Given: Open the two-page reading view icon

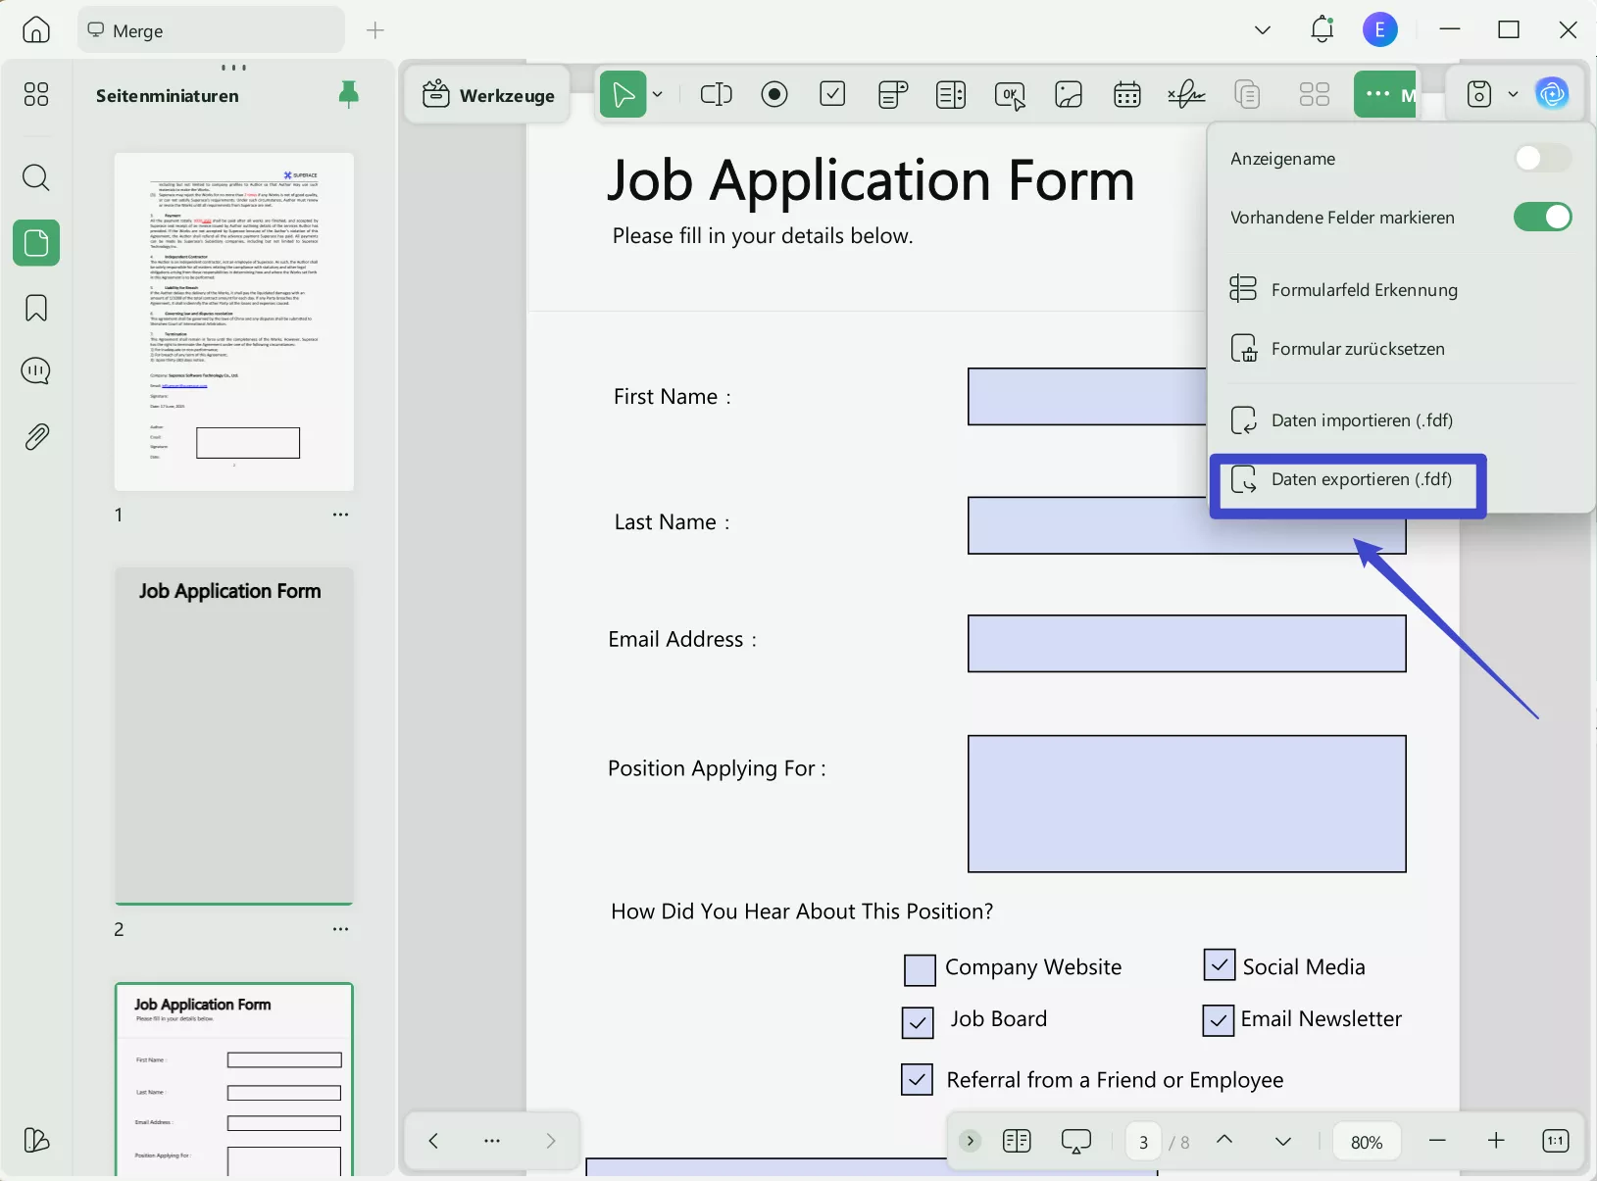Looking at the screenshot, I should [x=1017, y=1141].
